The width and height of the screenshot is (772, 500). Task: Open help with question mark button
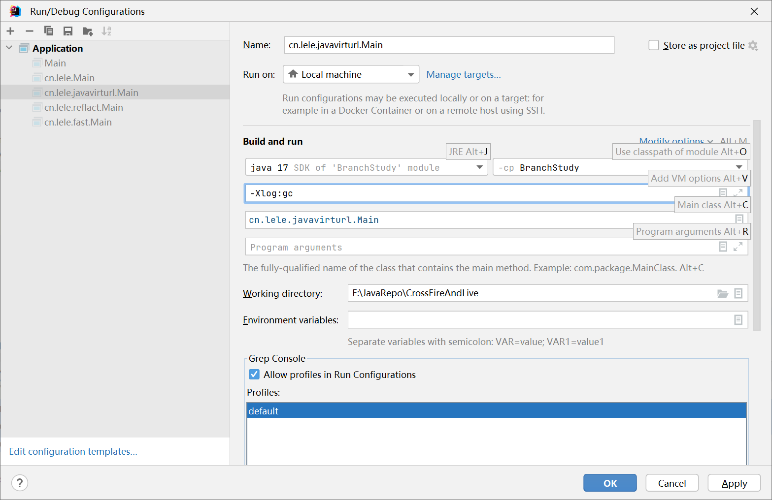coord(20,483)
